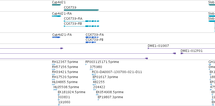Click the HL05508.5prime EST label

point(66,87)
